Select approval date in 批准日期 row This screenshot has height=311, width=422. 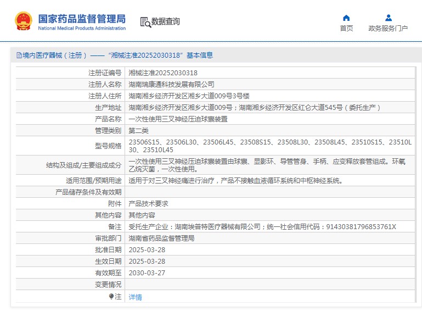(x=147, y=250)
